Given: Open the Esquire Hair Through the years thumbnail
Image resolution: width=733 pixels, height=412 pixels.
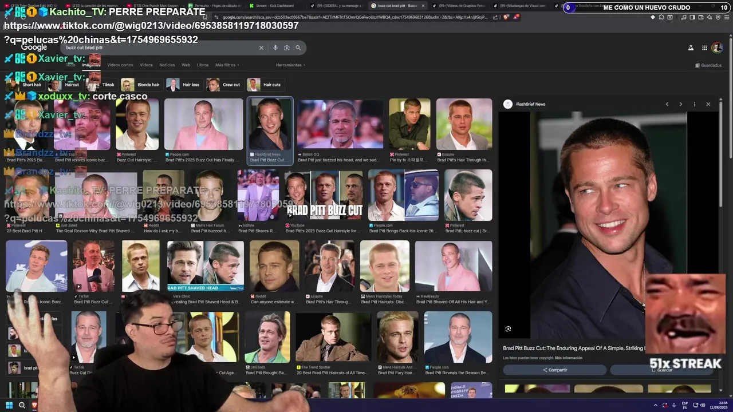Looking at the screenshot, I should [x=464, y=124].
